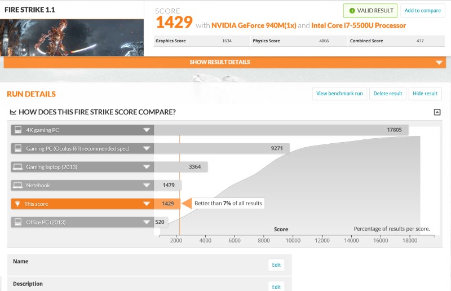This screenshot has height=291, width=451.
Task: Expand the 4K gaming PC dropdown arrow
Action: 147,130
